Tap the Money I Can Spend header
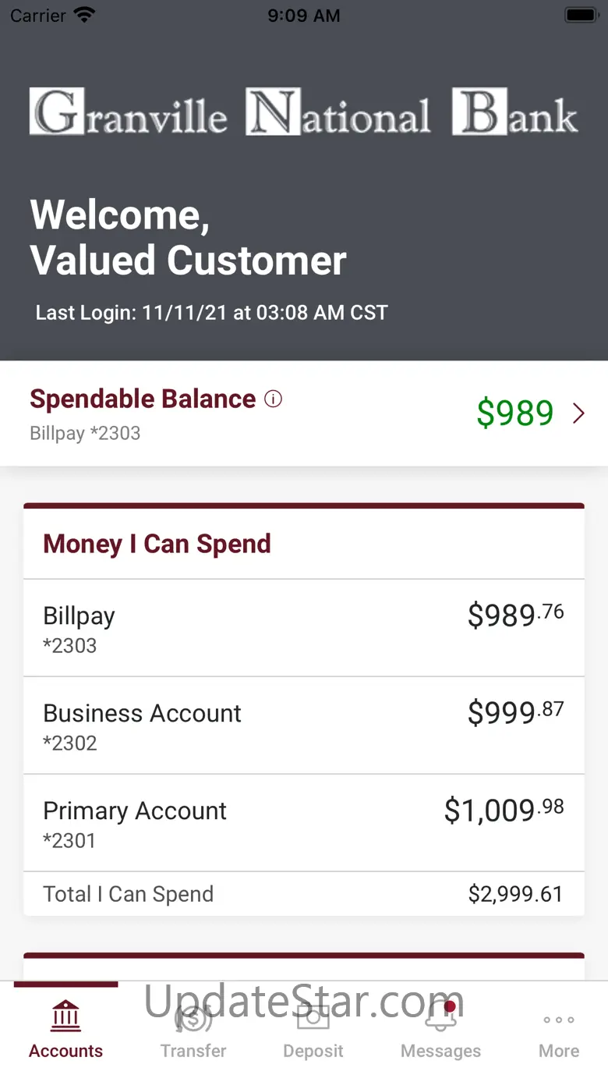The height and width of the screenshot is (1082, 608). (157, 544)
